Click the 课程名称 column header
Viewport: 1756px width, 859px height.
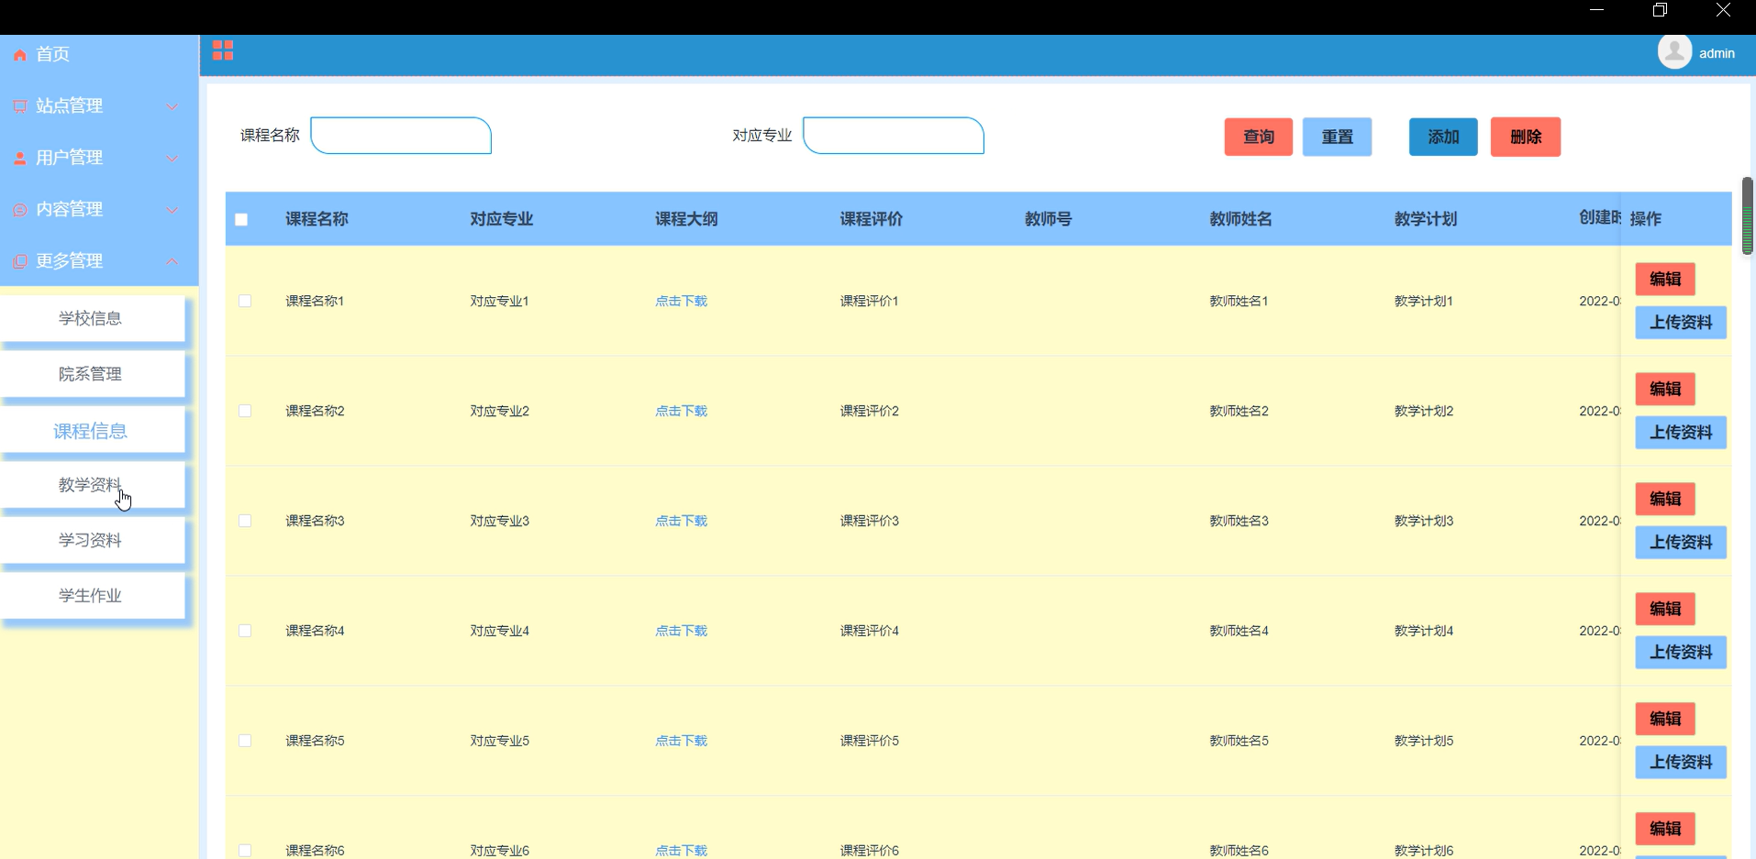click(317, 219)
